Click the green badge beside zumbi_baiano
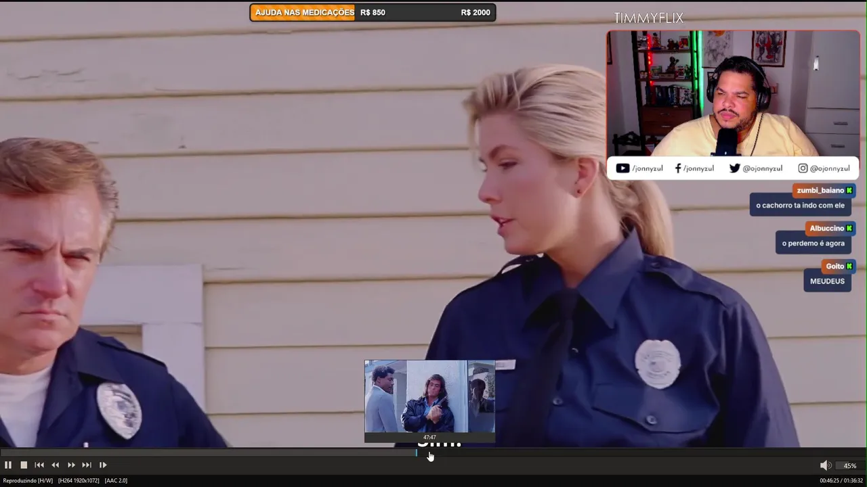867x487 pixels. (x=849, y=191)
